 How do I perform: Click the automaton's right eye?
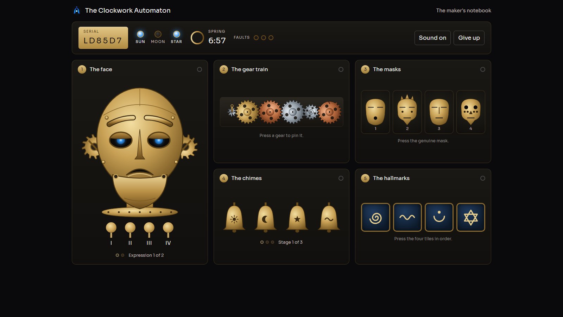tap(159, 141)
